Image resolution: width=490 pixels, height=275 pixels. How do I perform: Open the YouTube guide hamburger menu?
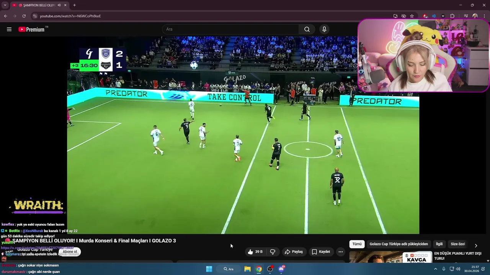[x=9, y=29]
